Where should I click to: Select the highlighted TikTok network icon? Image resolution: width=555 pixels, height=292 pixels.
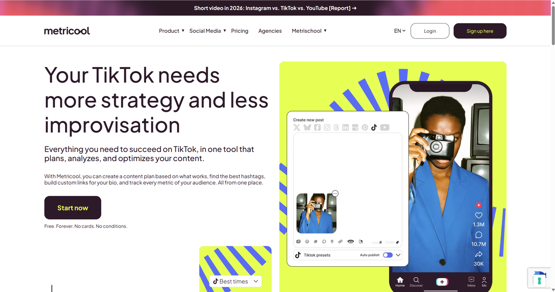374,128
